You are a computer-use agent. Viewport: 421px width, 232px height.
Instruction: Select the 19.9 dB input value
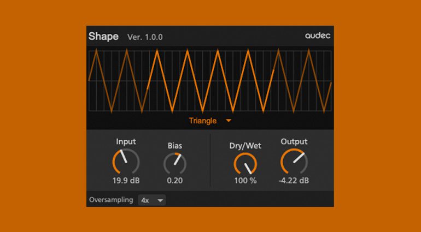click(x=126, y=181)
